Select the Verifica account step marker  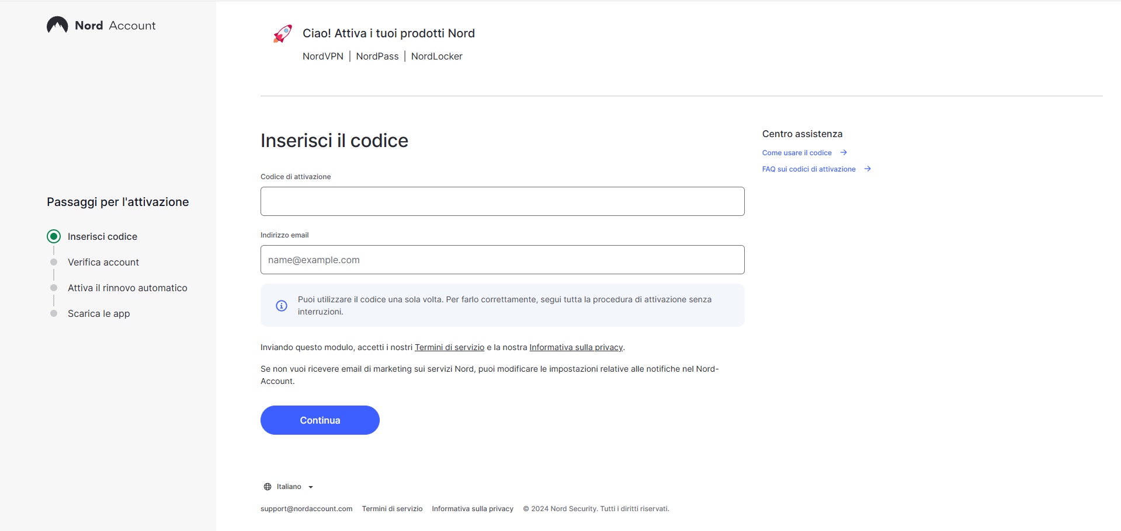point(53,262)
